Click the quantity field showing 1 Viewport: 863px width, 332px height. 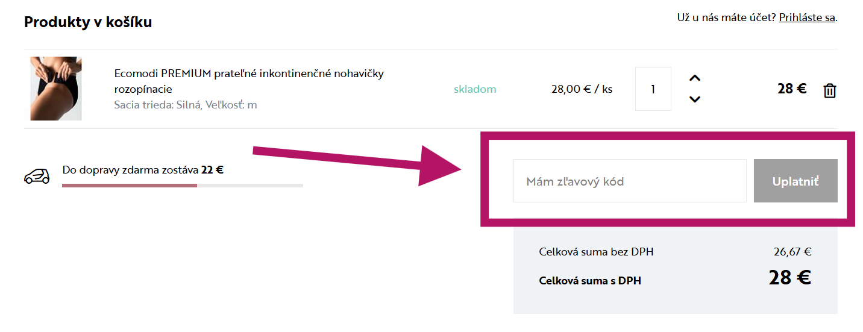point(653,89)
